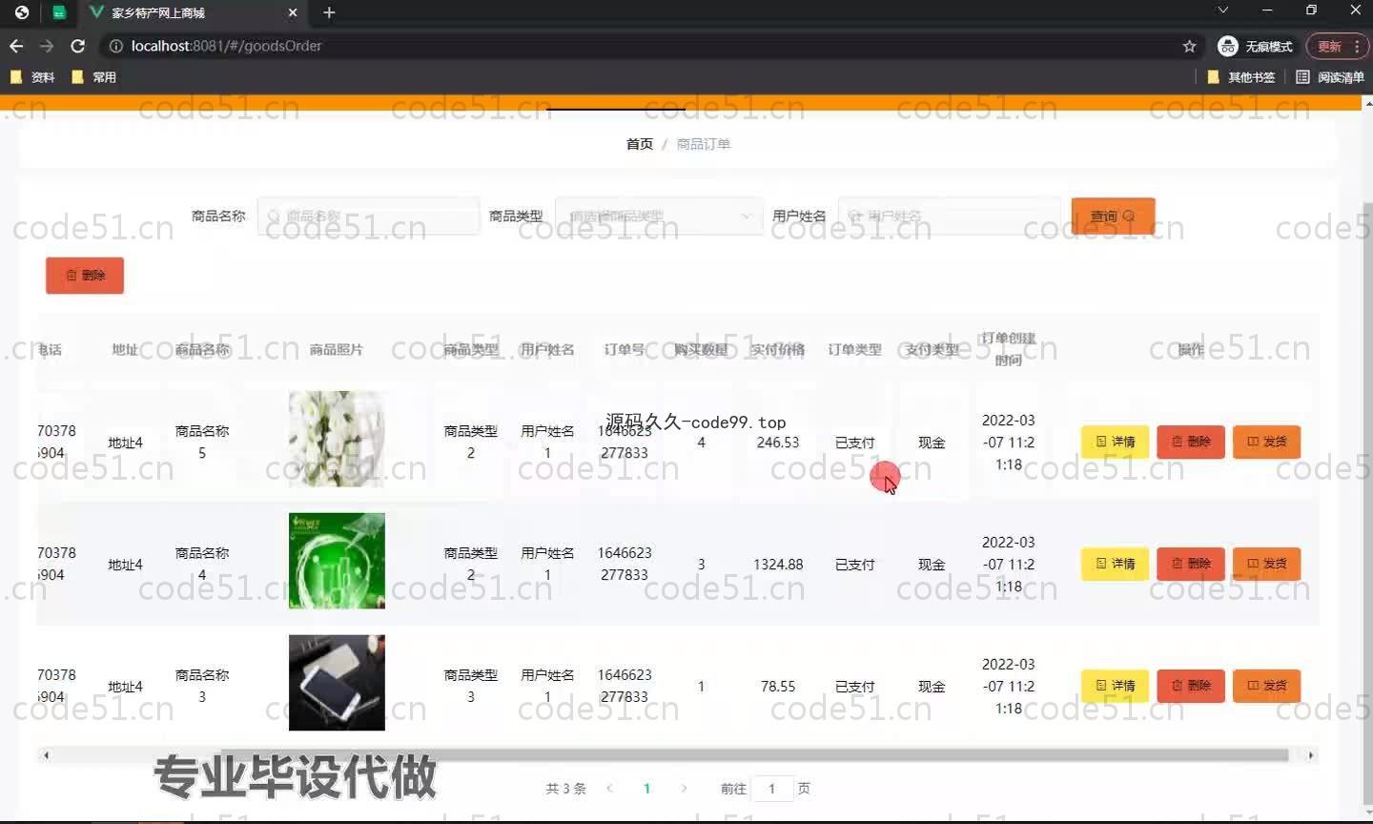Go to 首页 in the breadcrumb
Image resolution: width=1373 pixels, height=824 pixels.
(639, 144)
